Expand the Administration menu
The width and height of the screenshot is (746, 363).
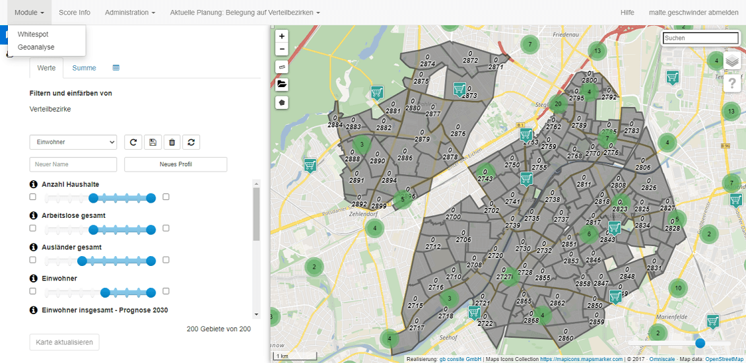pos(130,13)
